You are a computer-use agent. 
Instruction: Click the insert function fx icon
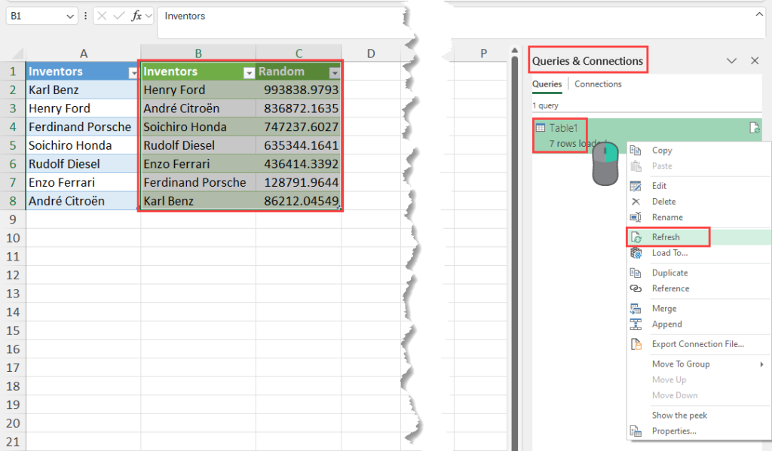136,16
